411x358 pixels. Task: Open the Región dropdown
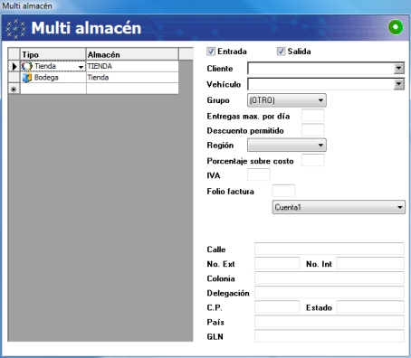point(287,146)
